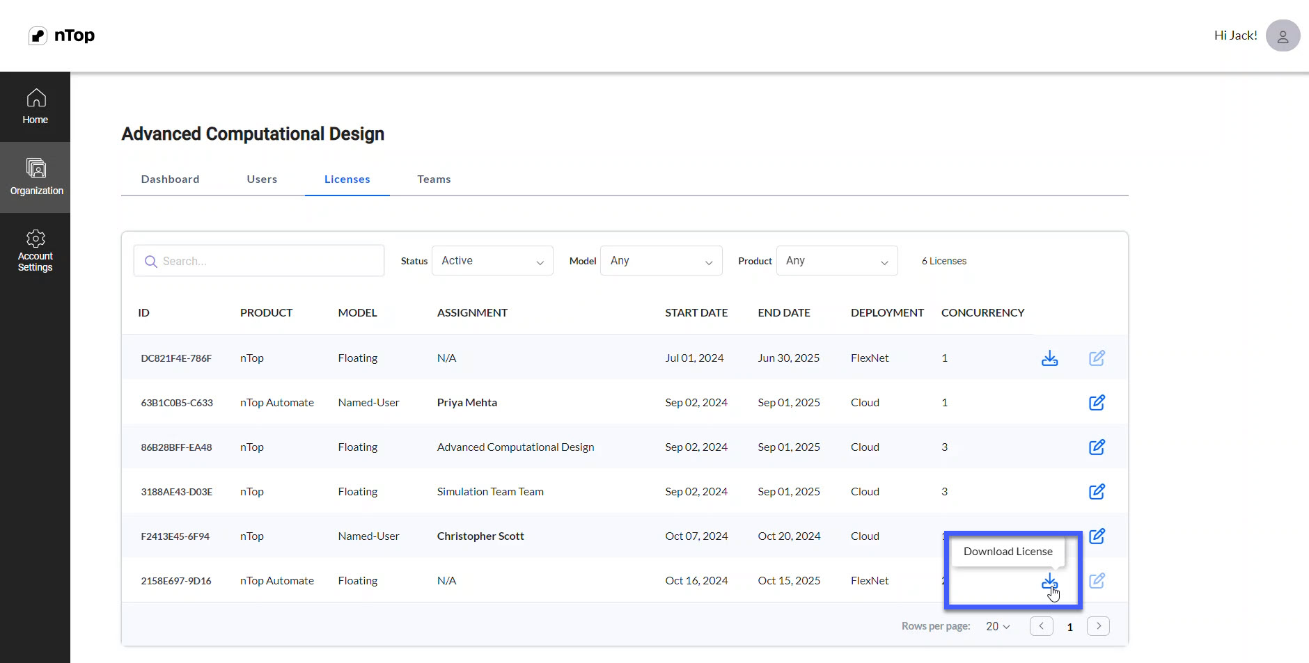The image size is (1309, 663).
Task: Expand the Model filter dropdown
Action: 661,261
